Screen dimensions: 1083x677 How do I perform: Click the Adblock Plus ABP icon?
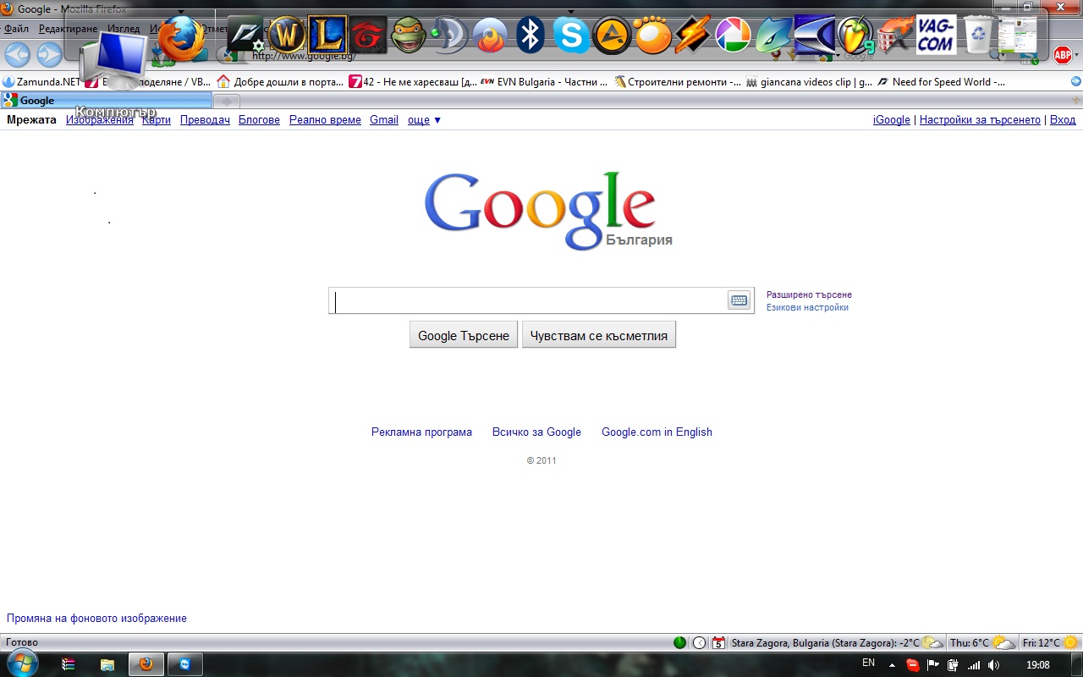(x=1063, y=55)
